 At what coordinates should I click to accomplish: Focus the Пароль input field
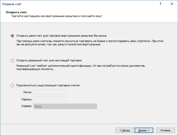(50, 99)
